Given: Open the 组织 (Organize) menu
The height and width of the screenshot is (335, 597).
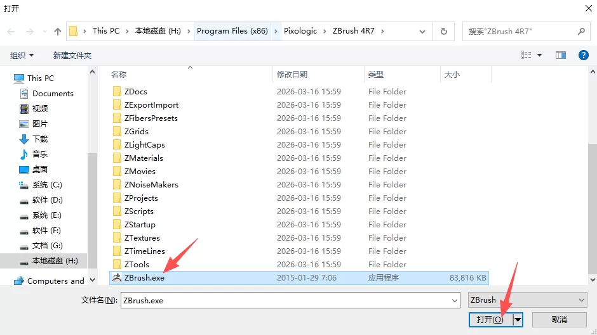Looking at the screenshot, I should click(22, 56).
